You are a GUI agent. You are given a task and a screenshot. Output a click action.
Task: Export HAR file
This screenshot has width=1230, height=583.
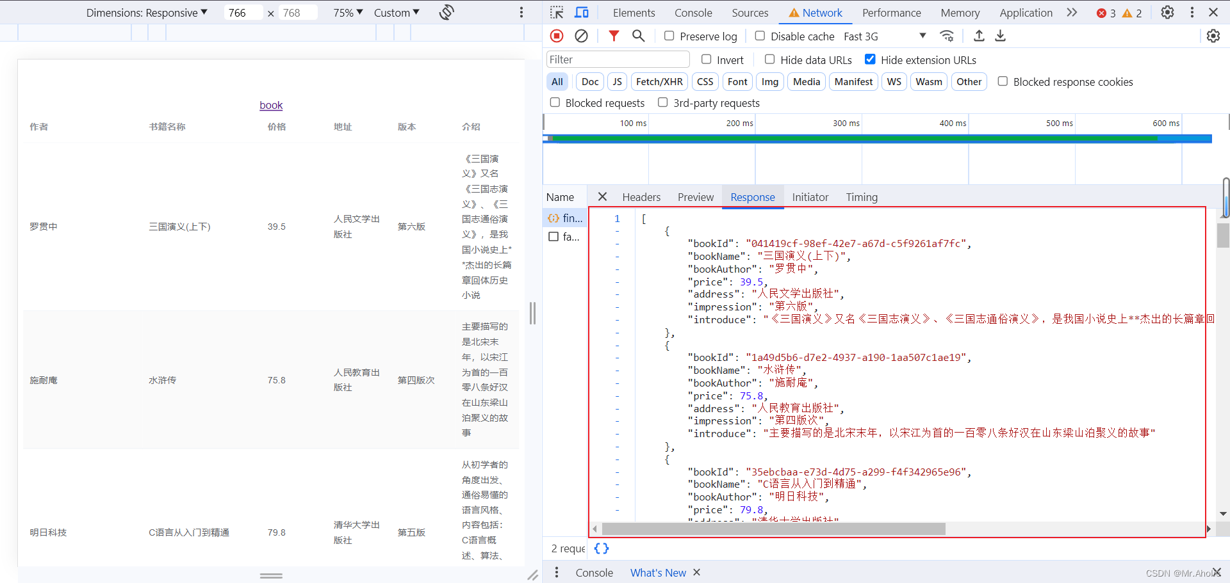(x=1000, y=36)
